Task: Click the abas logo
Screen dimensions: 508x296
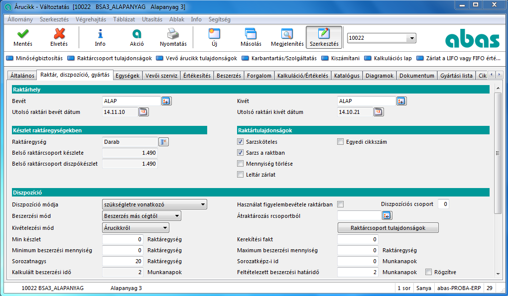Action: click(472, 38)
